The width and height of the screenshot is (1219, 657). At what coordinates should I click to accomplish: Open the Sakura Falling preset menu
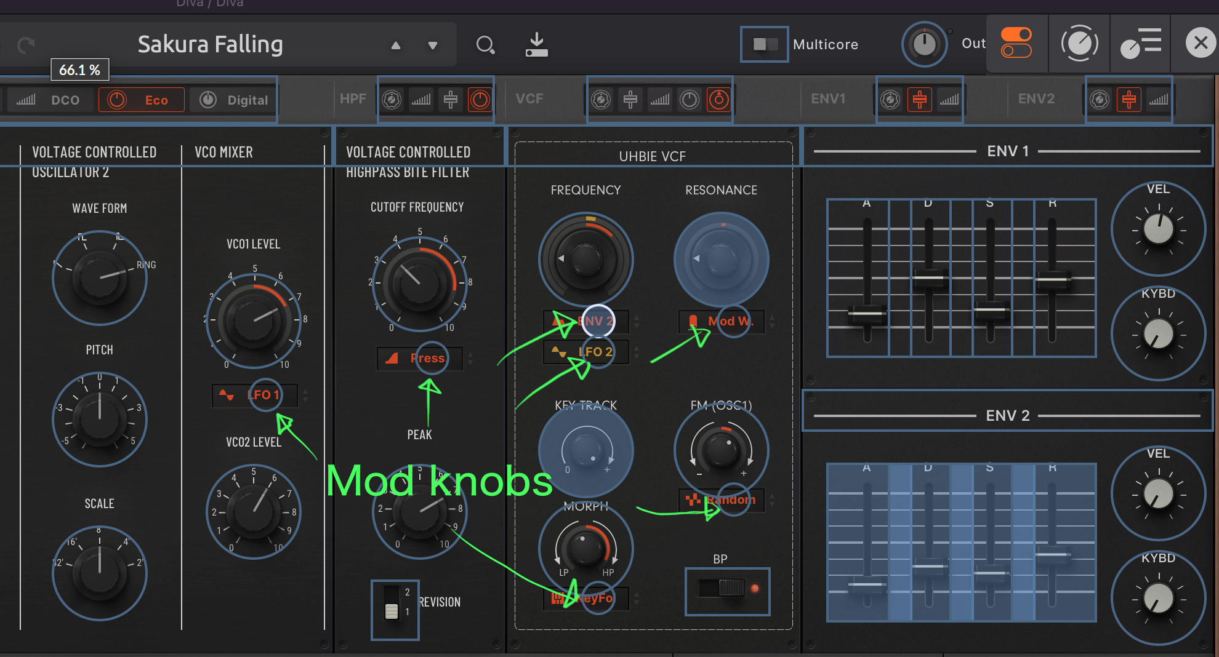pos(211,44)
